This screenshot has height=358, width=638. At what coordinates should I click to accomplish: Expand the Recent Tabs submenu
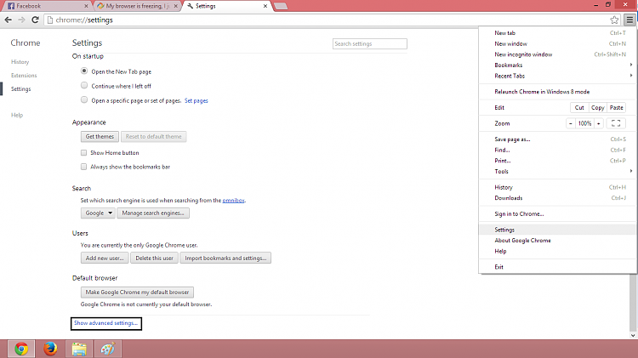tap(558, 76)
